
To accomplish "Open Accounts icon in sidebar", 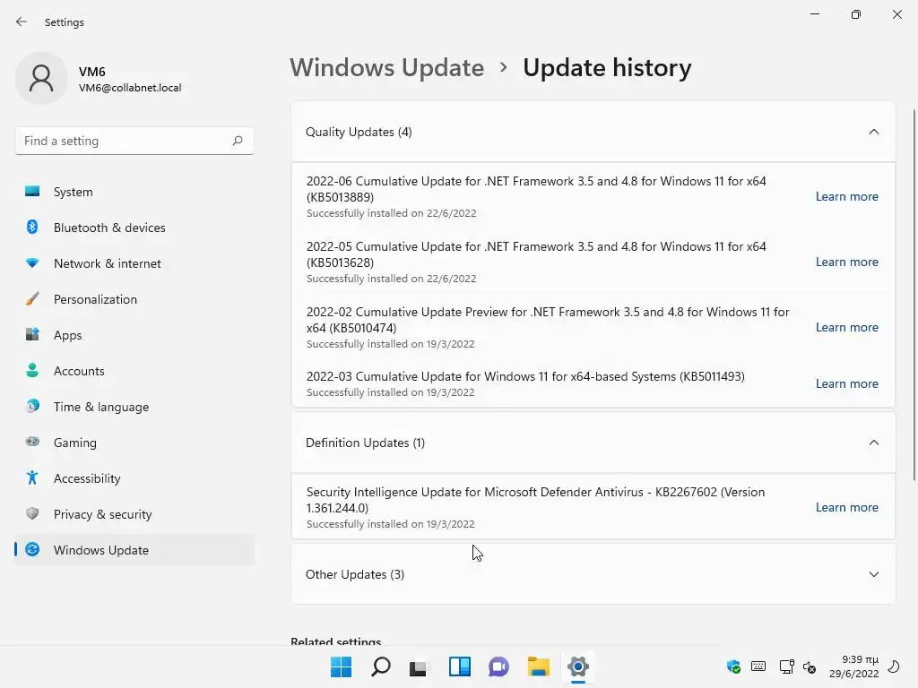I will point(32,370).
